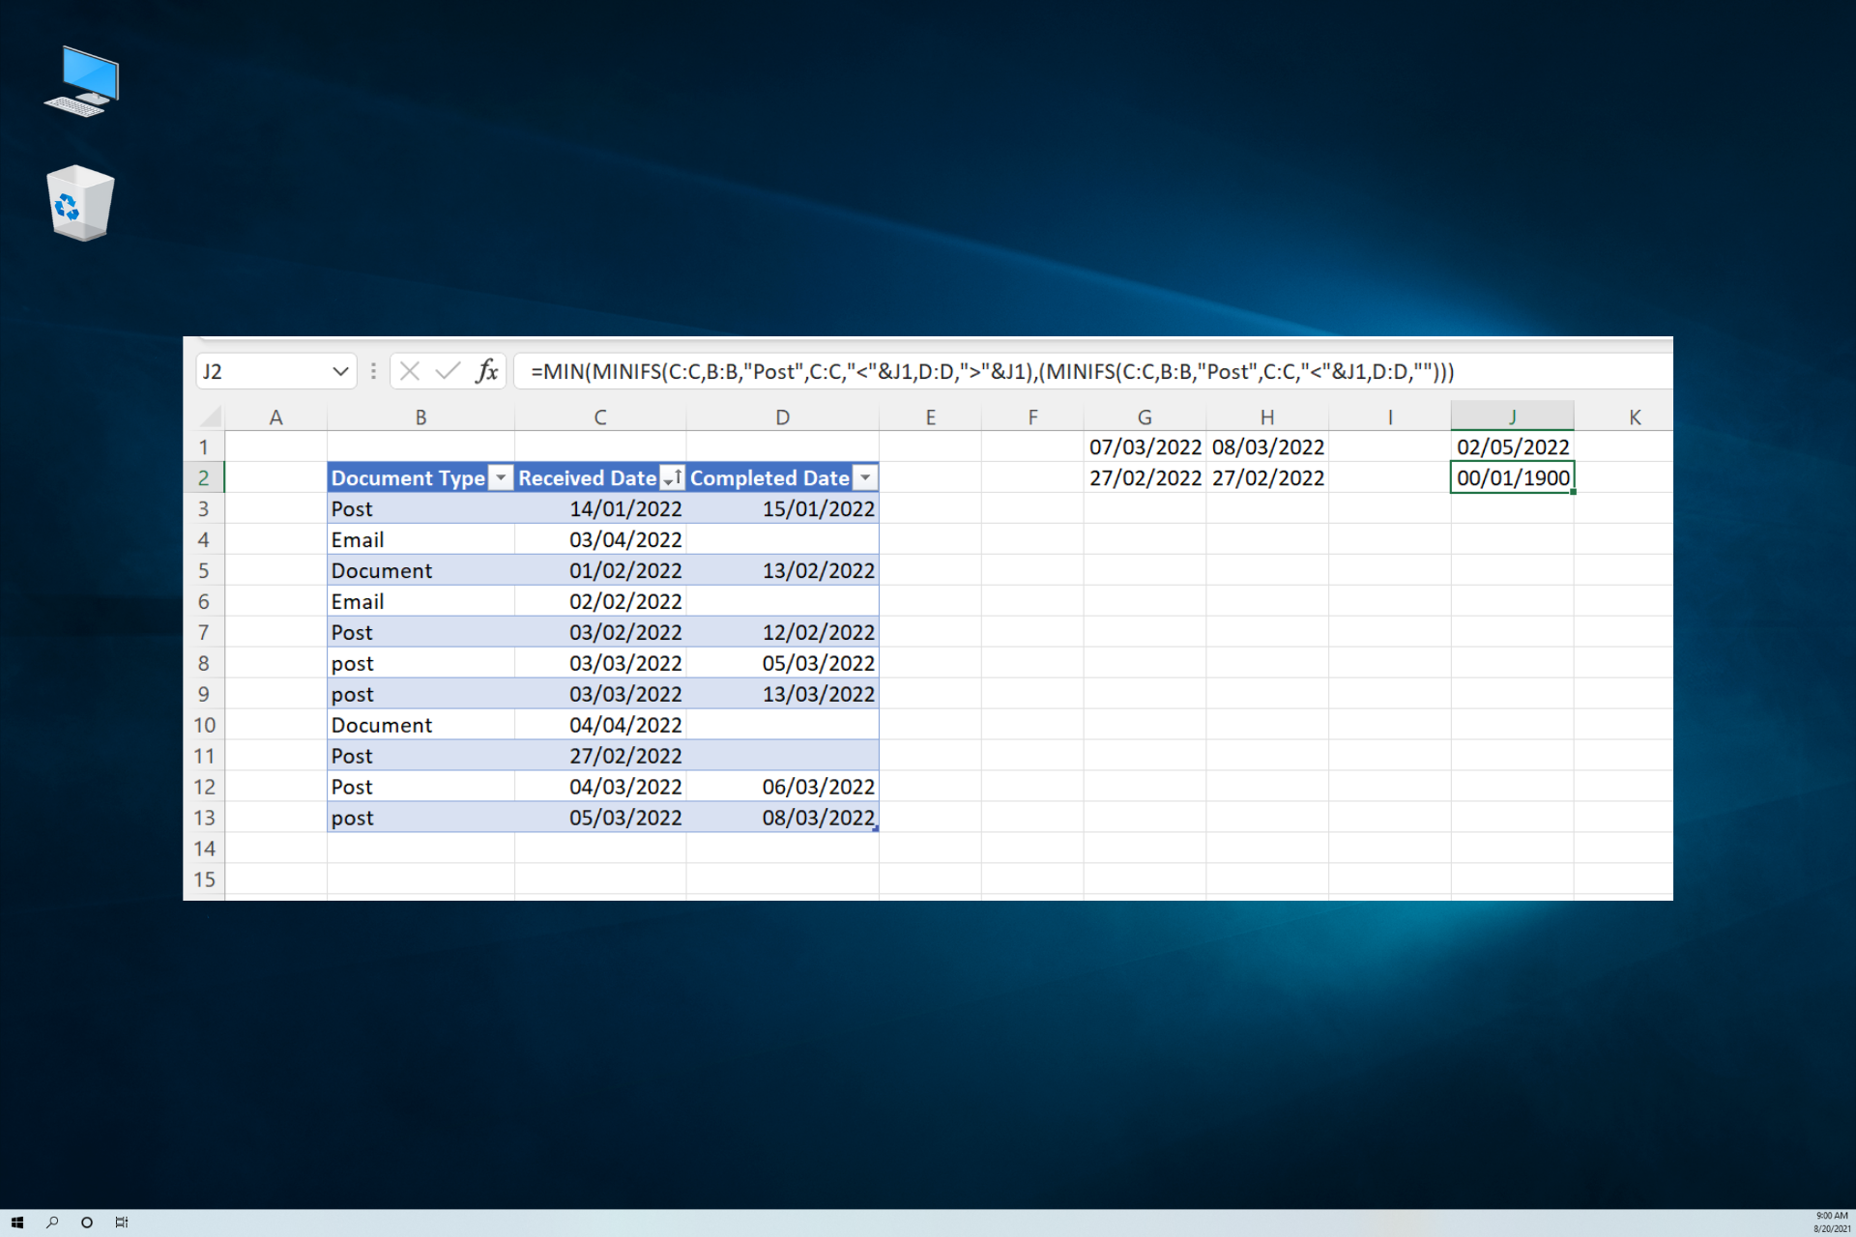This screenshot has width=1856, height=1237.
Task: Click received date 04/04/2022
Action: (600, 725)
